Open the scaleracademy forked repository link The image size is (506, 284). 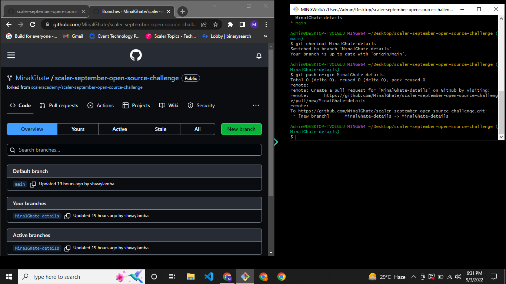click(87, 87)
